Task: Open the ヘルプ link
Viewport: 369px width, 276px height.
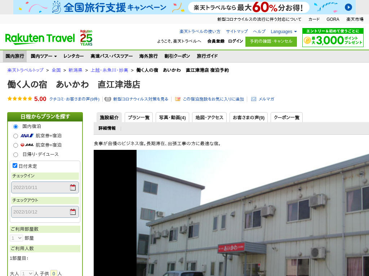Action: (259, 32)
